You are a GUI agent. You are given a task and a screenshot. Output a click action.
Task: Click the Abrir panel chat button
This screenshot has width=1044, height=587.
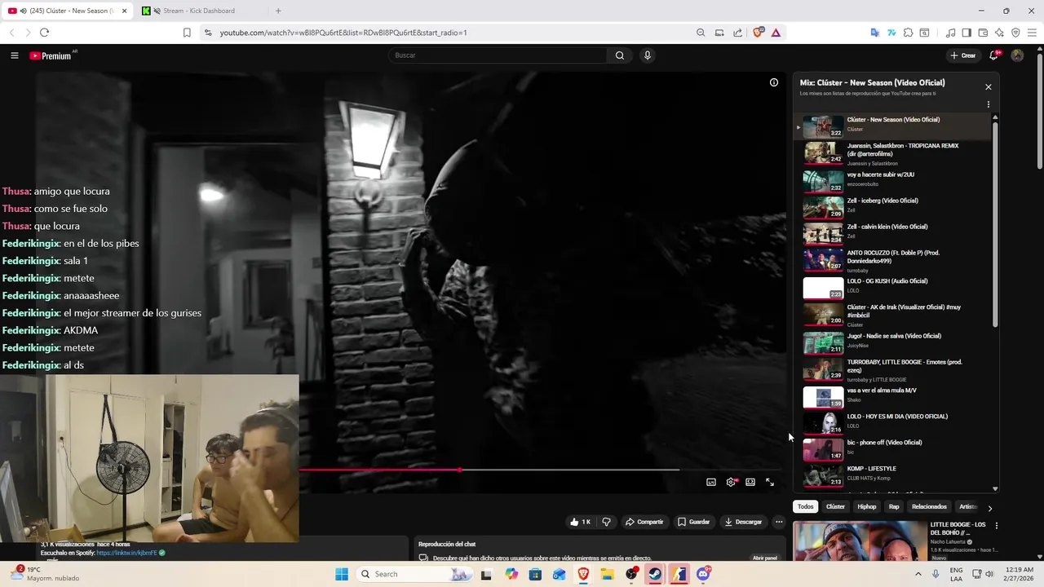(x=764, y=558)
